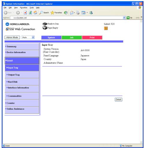Open the File menu
Screen dimensions: 144x148
click(5, 8)
